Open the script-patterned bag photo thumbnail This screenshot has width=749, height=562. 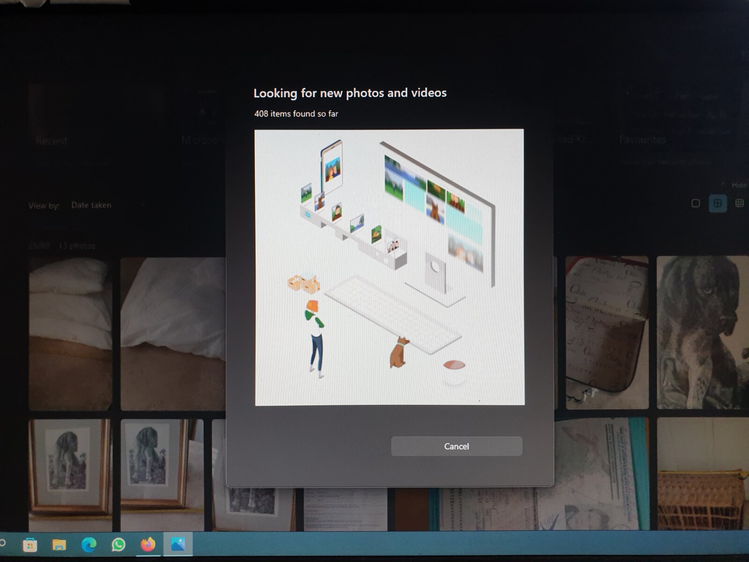tap(607, 333)
